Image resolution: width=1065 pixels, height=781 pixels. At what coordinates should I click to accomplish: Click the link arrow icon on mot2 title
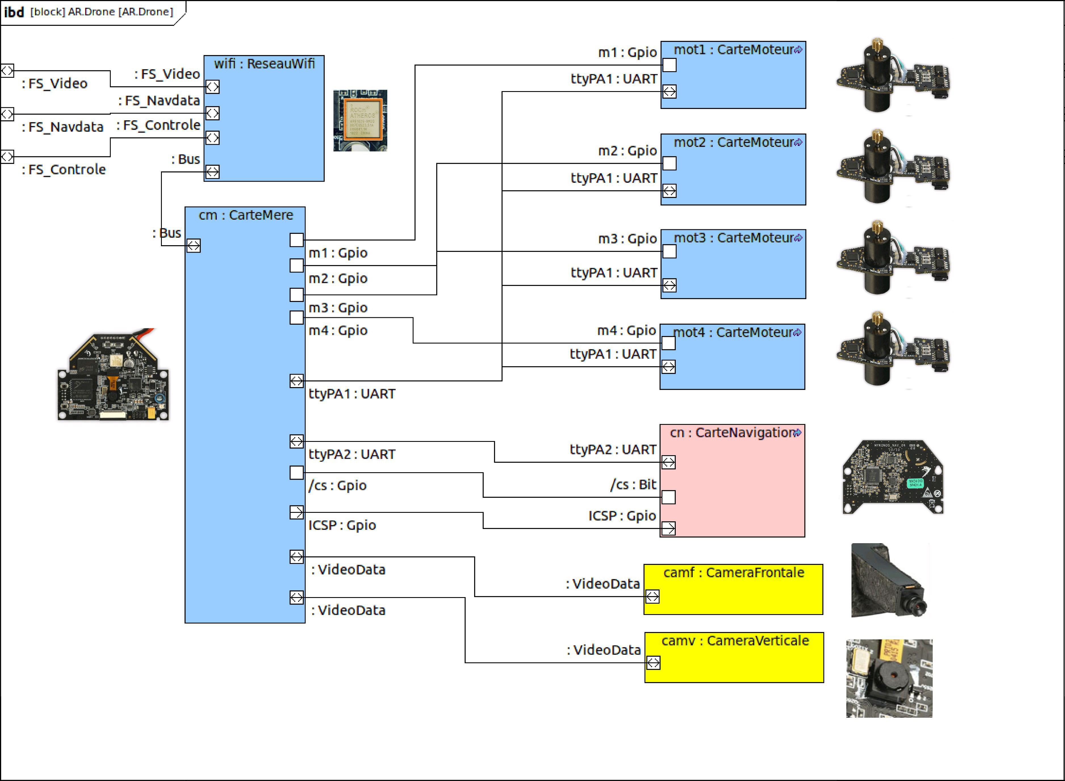pyautogui.click(x=798, y=142)
